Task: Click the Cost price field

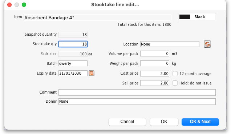Action: pos(155,74)
